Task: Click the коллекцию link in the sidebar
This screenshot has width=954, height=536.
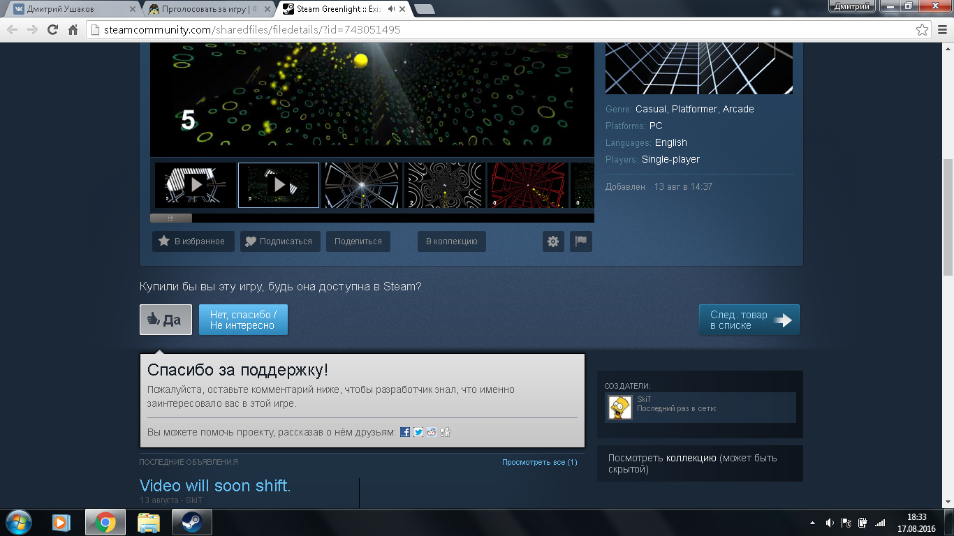Action: coord(691,458)
